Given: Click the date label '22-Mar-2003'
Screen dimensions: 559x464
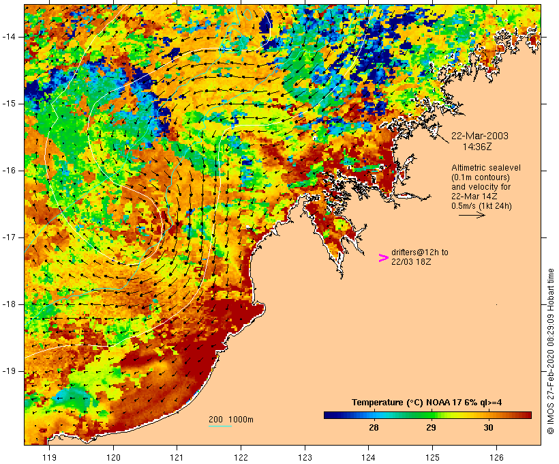Looking at the screenshot, I should pos(479,136).
